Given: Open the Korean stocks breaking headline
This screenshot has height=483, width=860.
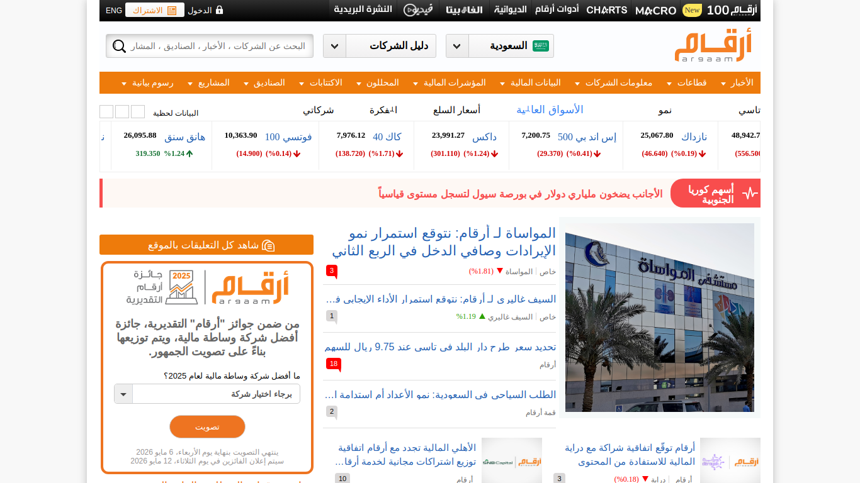Looking at the screenshot, I should click(x=521, y=194).
